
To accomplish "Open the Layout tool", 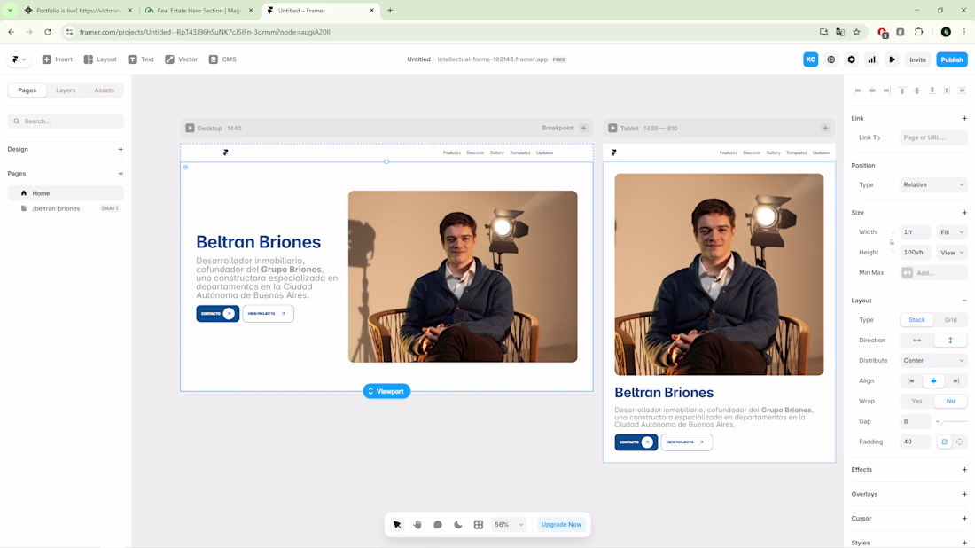I will 100,59.
